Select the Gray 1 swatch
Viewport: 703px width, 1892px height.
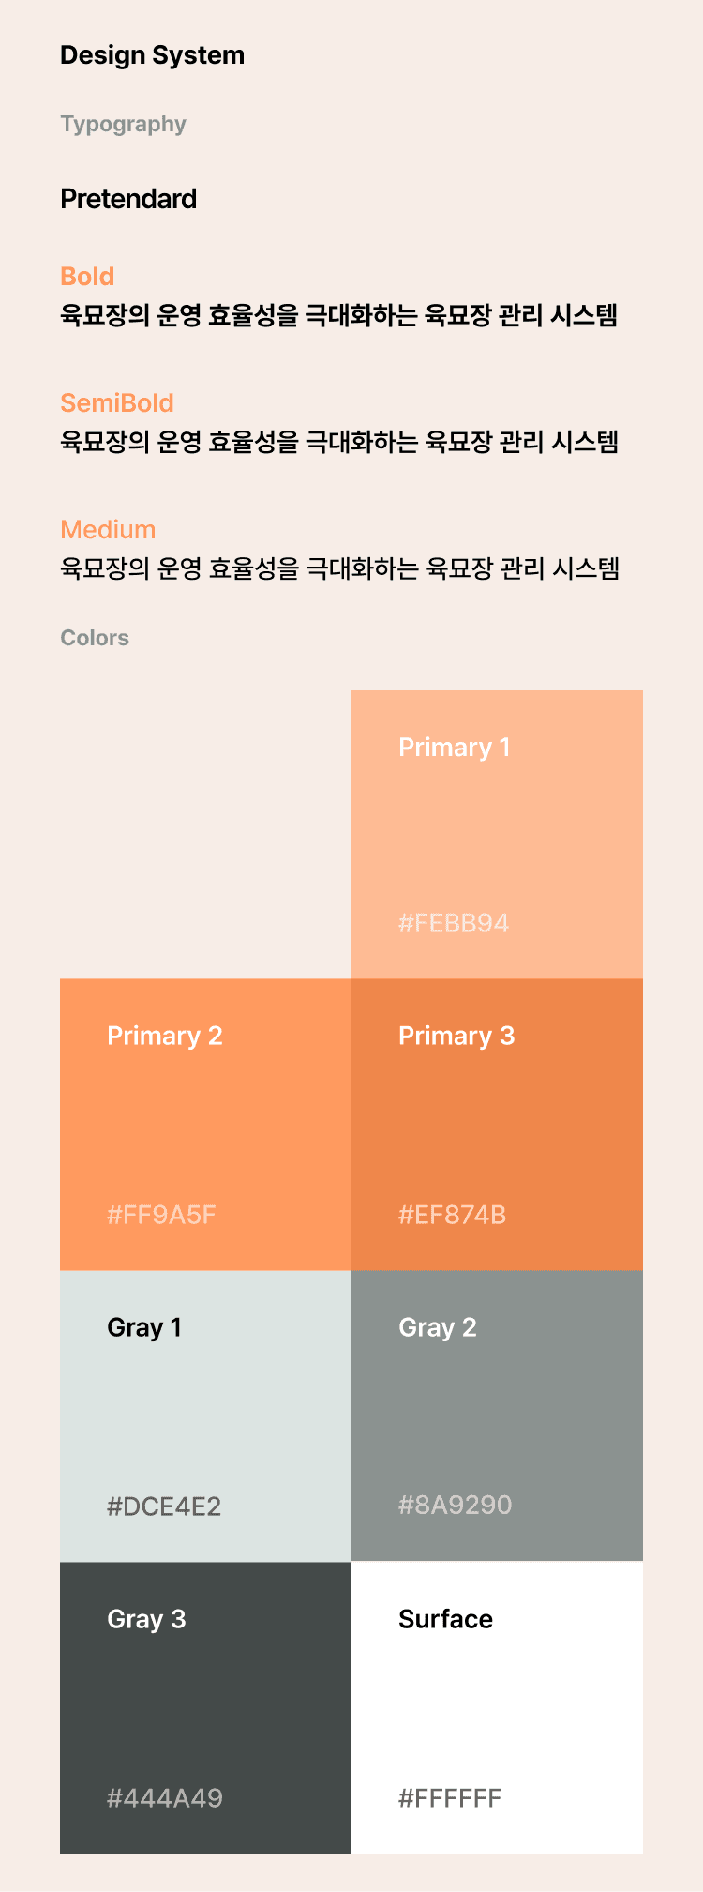[x=205, y=1416]
